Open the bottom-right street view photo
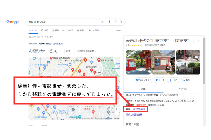This screenshot has height=140, width=211. point(188,68)
